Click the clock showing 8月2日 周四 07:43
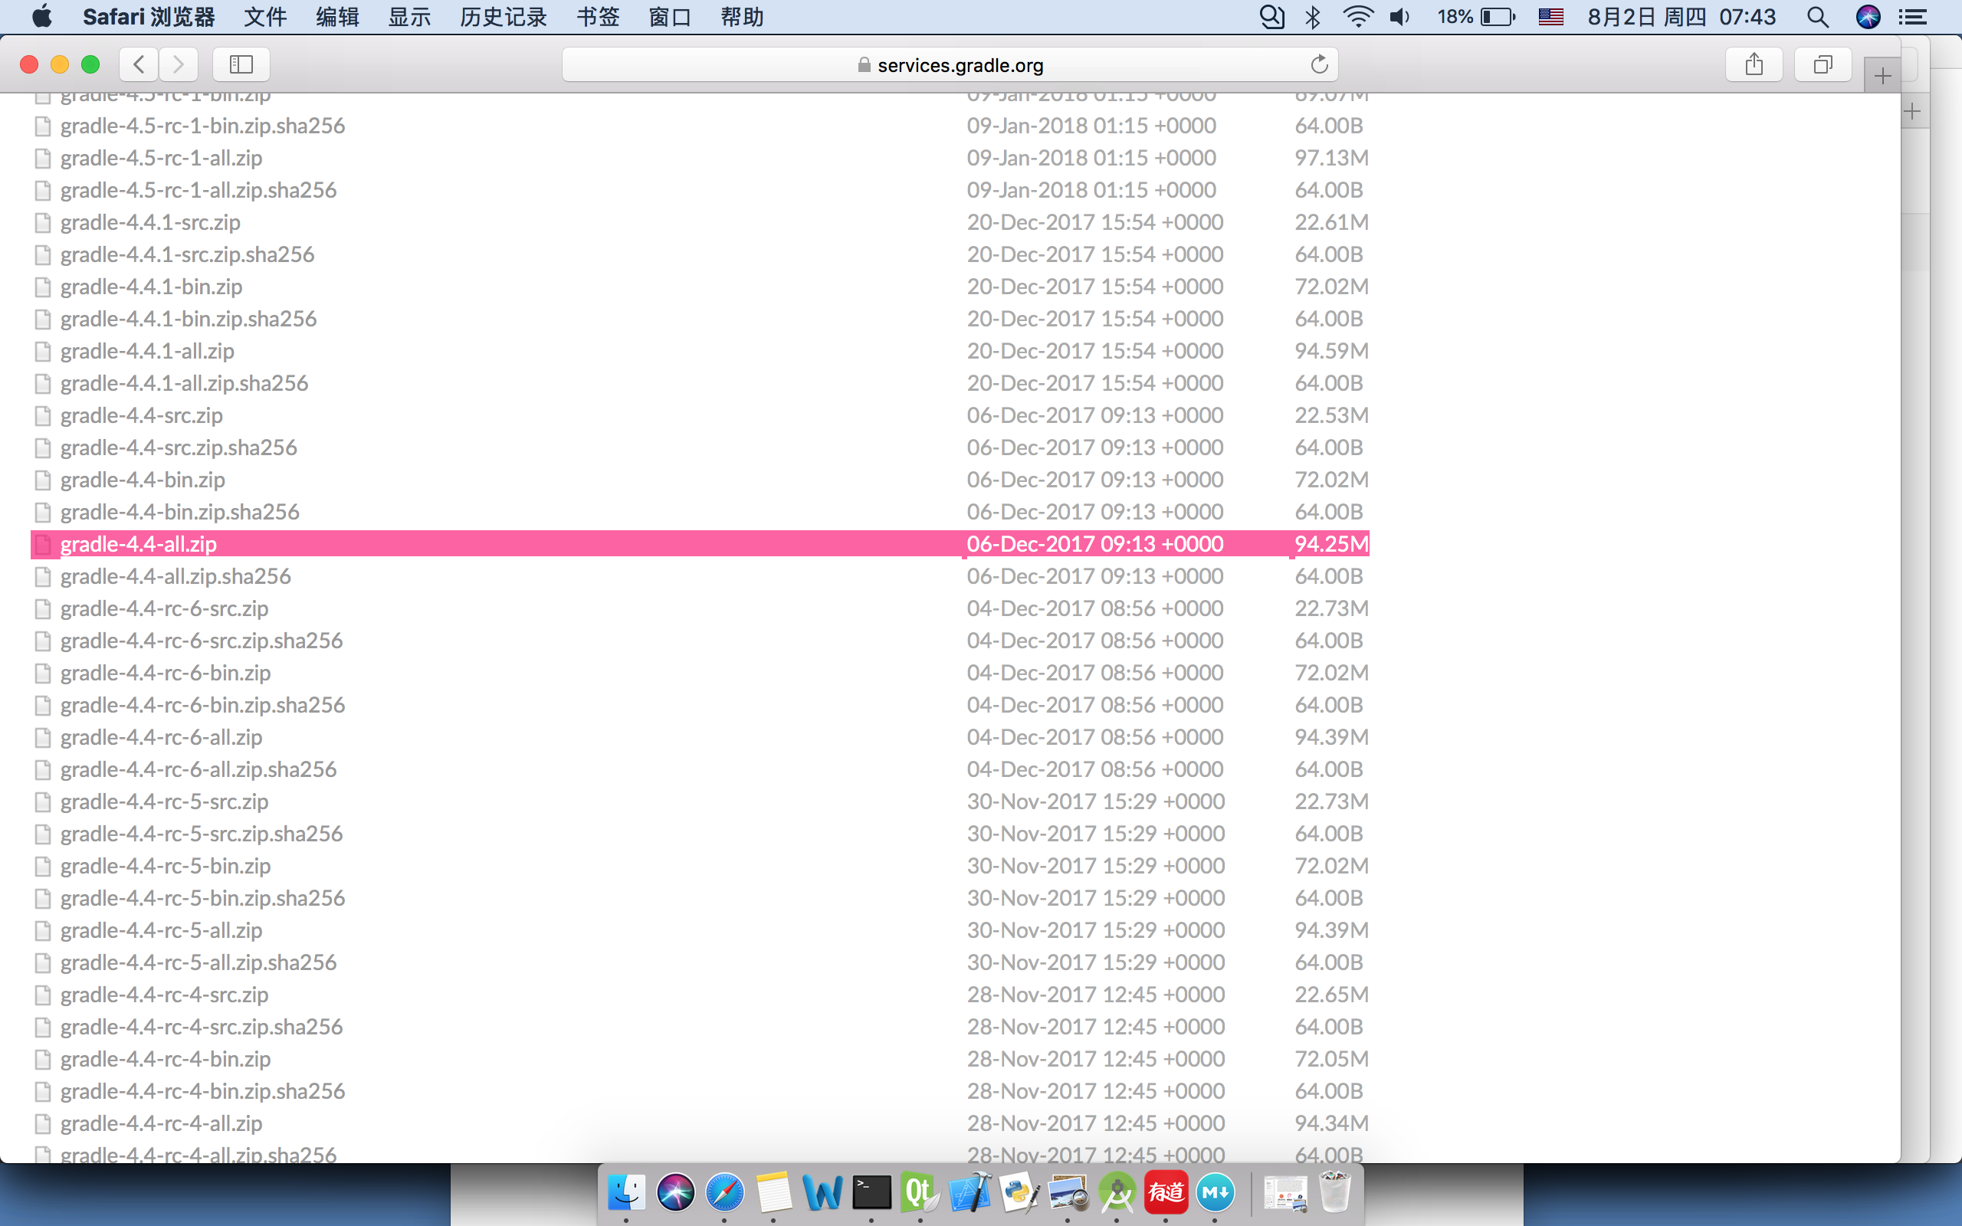1962x1226 pixels. [1681, 17]
